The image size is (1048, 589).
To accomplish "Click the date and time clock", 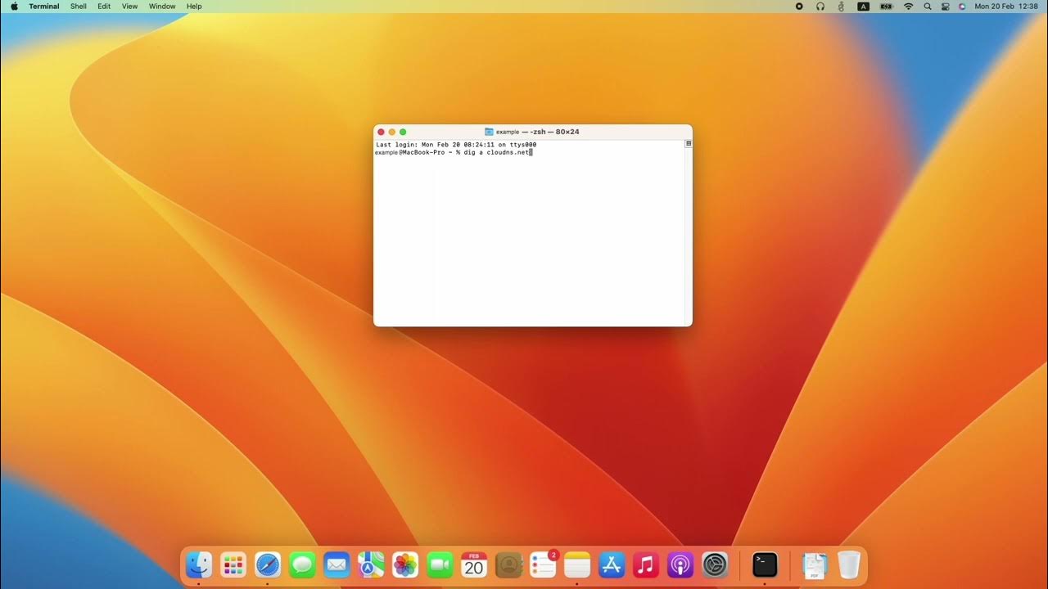I will (1006, 6).
